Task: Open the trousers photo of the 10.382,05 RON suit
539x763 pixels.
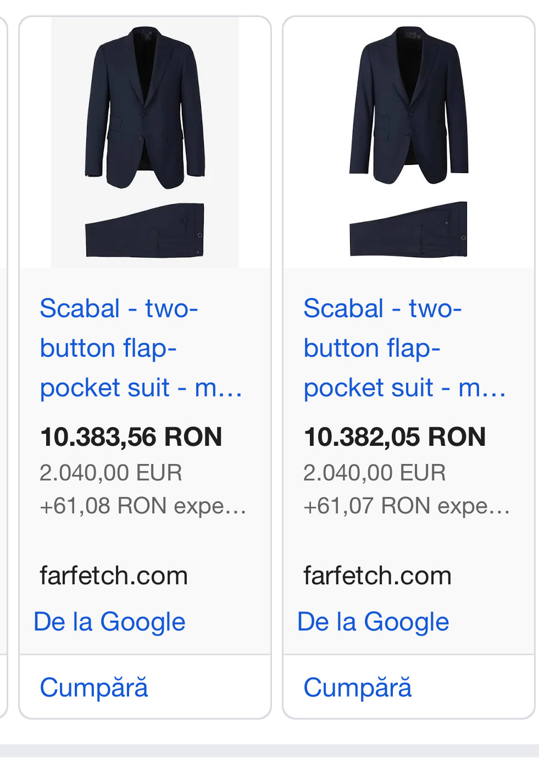Action: pos(408,229)
